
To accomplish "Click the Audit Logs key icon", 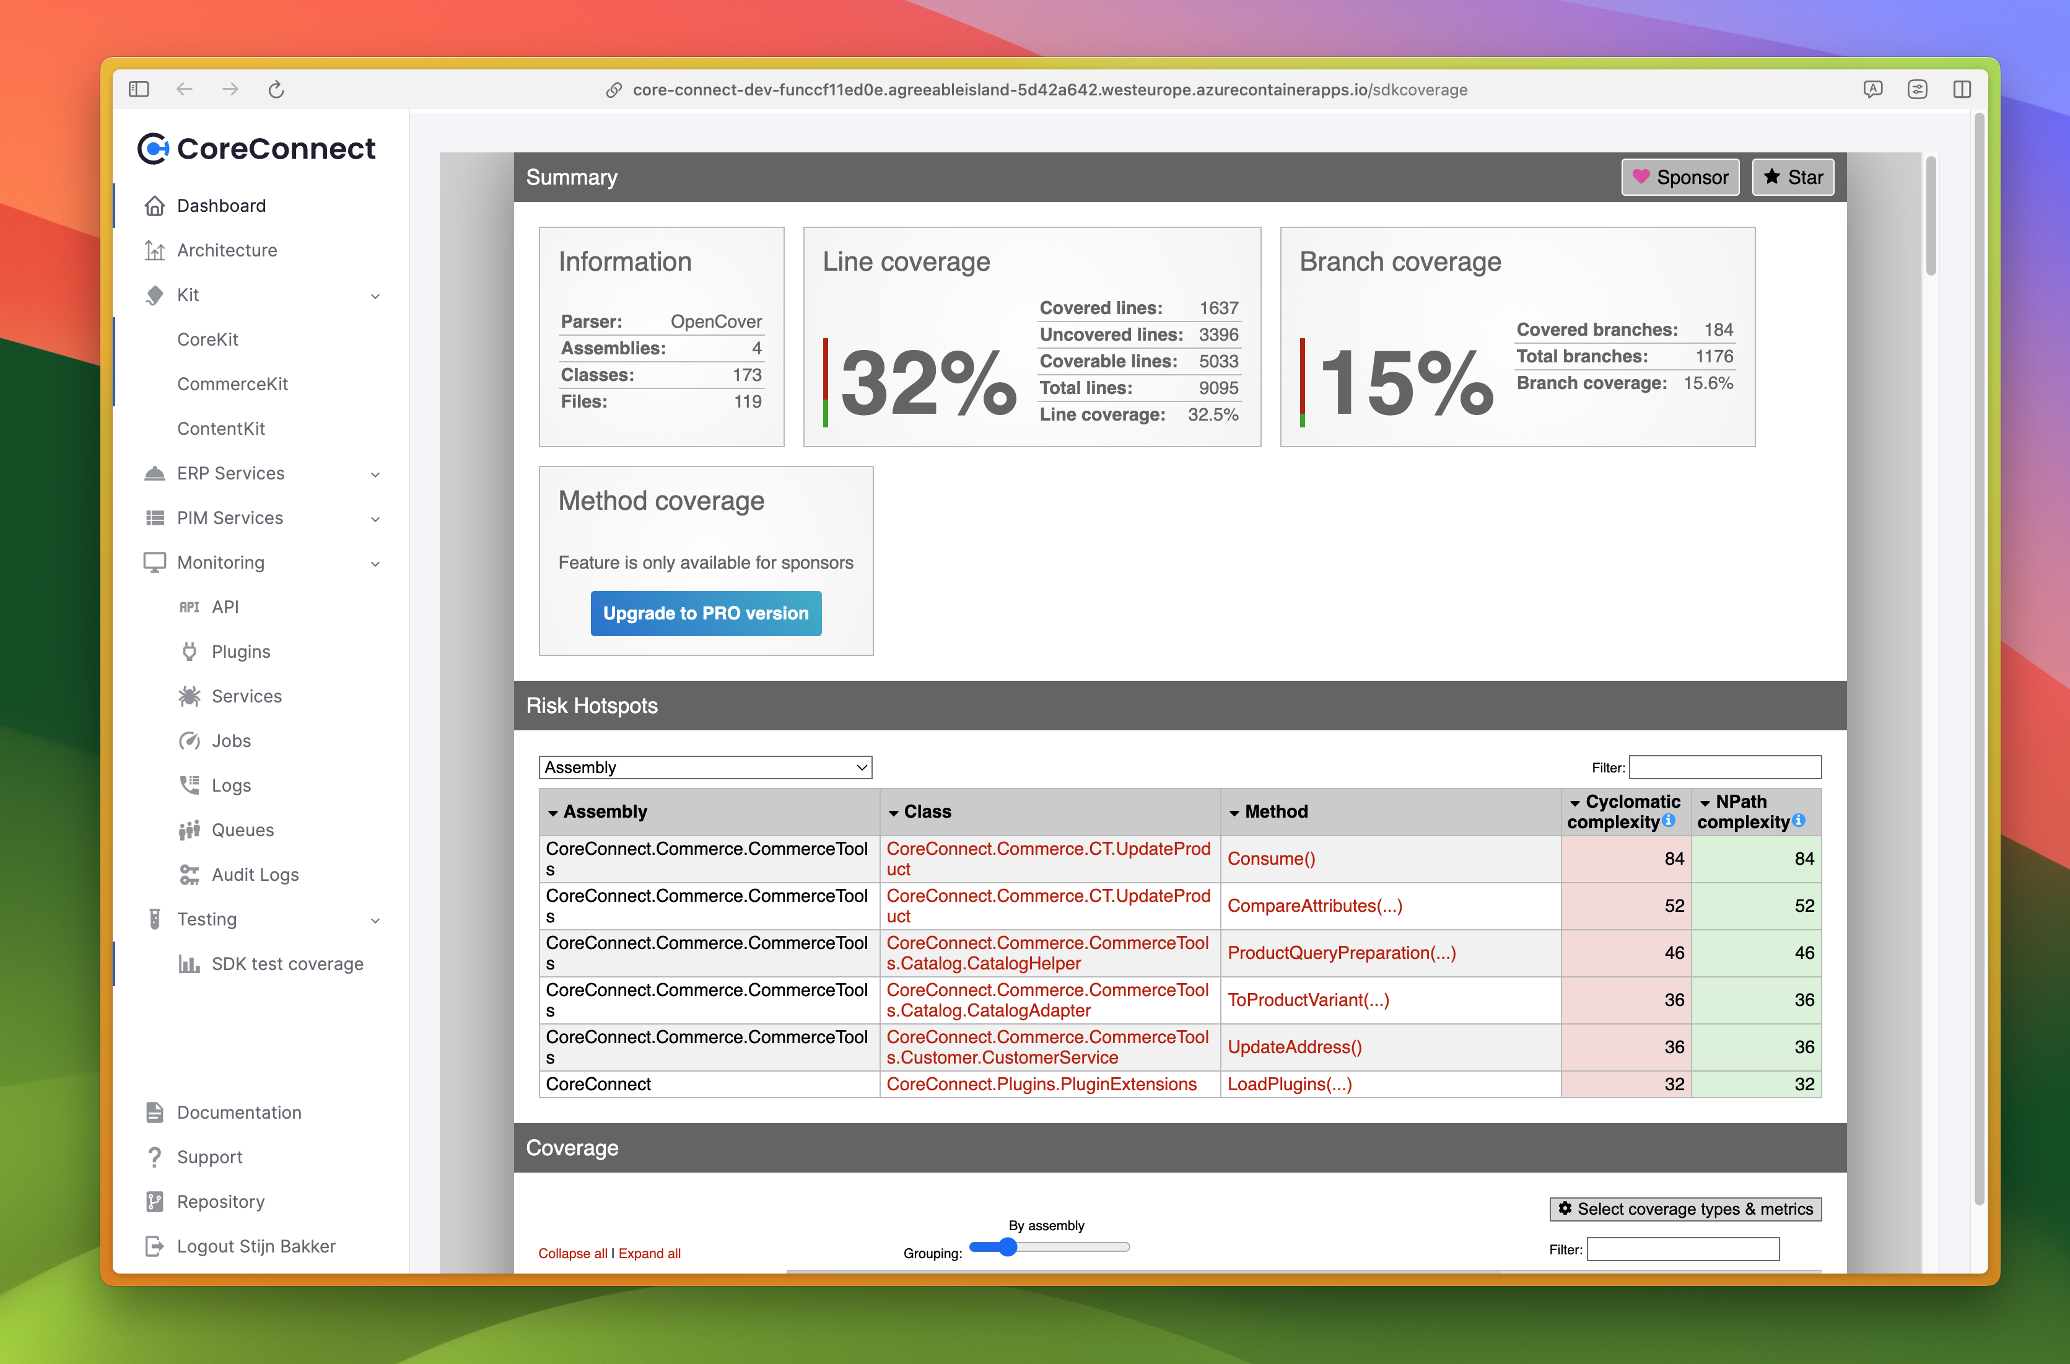I will [x=190, y=874].
